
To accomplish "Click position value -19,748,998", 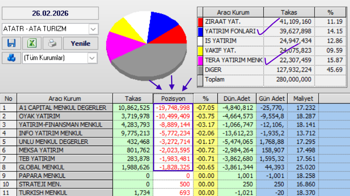I will point(173,108).
